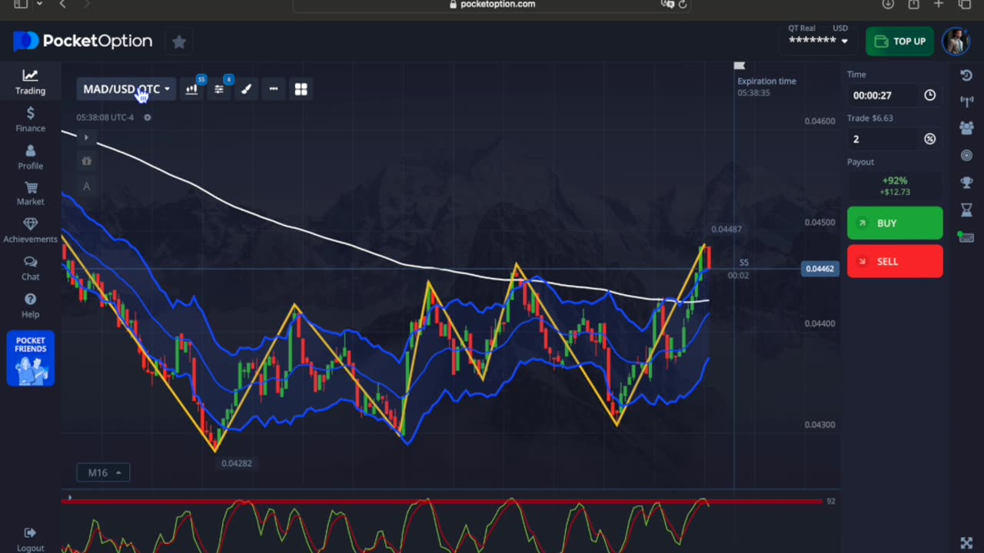Toggle fullscreen mode icon
984x553 pixels.
pyautogui.click(x=966, y=543)
